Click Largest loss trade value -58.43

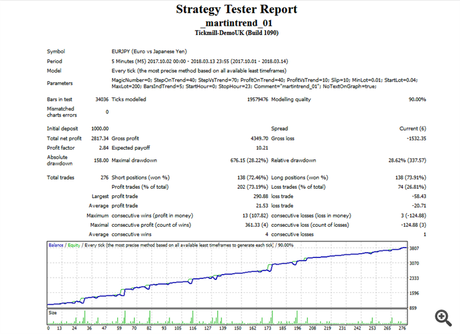[419, 196]
